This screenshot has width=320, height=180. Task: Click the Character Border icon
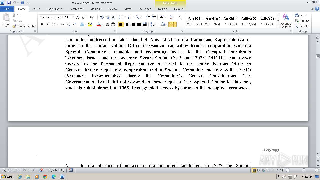(113, 17)
